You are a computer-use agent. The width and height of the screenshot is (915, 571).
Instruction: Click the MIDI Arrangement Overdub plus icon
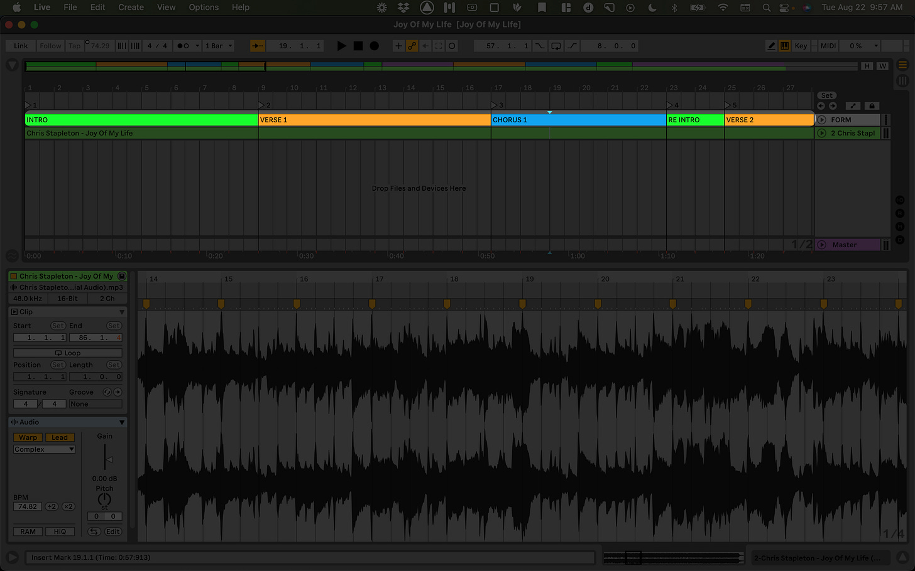[398, 46]
